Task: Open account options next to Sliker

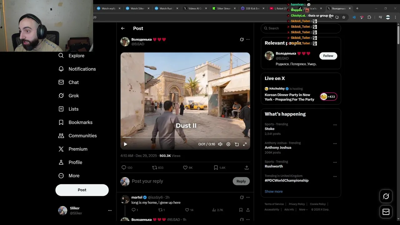Action: 110,211
